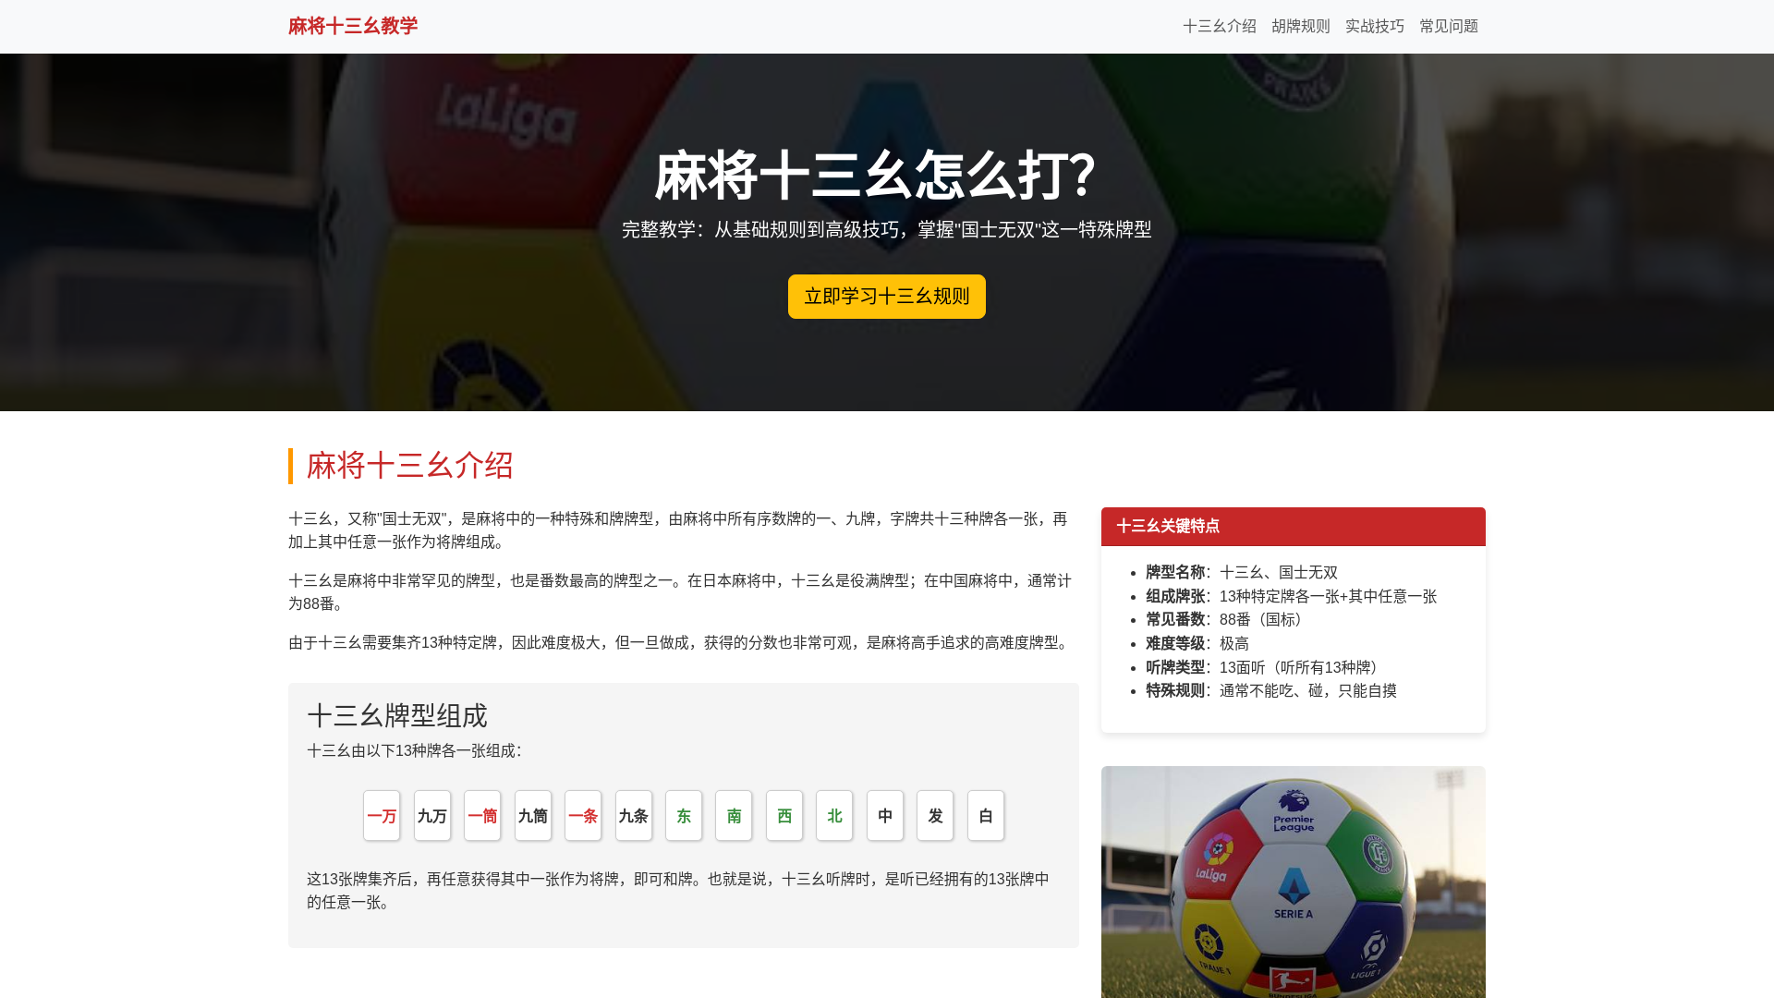This screenshot has height=998, width=1774.
Task: Select the 发 dragon tile
Action: pos(935,816)
